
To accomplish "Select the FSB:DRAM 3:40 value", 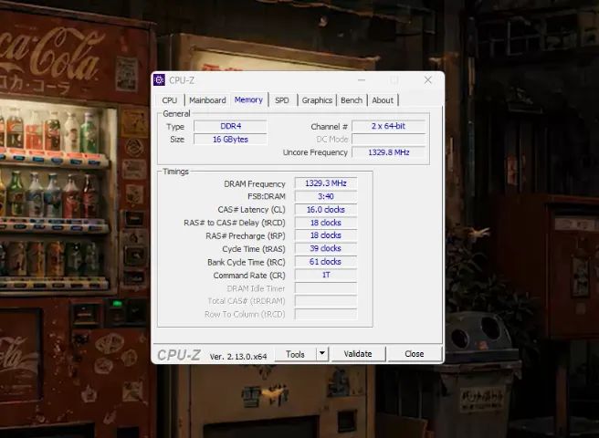I will point(326,196).
